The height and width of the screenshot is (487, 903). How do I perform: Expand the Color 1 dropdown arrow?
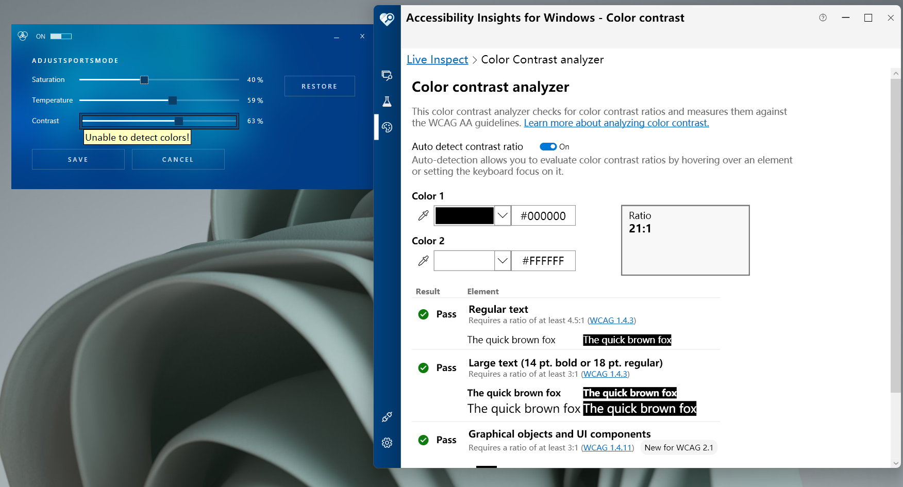pyautogui.click(x=503, y=215)
